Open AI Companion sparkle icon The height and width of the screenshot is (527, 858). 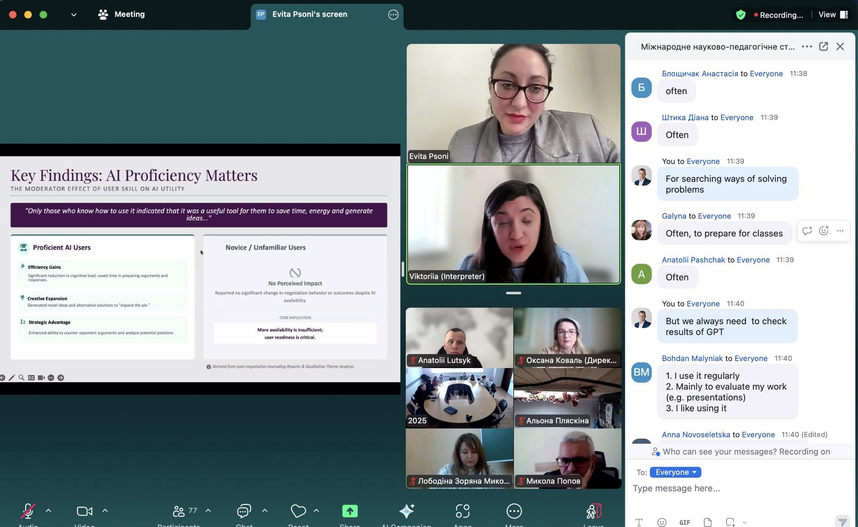click(x=406, y=511)
